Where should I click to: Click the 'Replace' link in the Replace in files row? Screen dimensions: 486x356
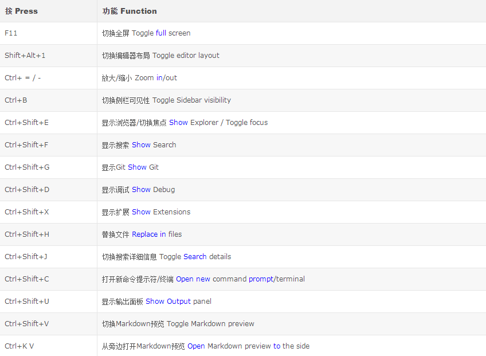(x=145, y=234)
